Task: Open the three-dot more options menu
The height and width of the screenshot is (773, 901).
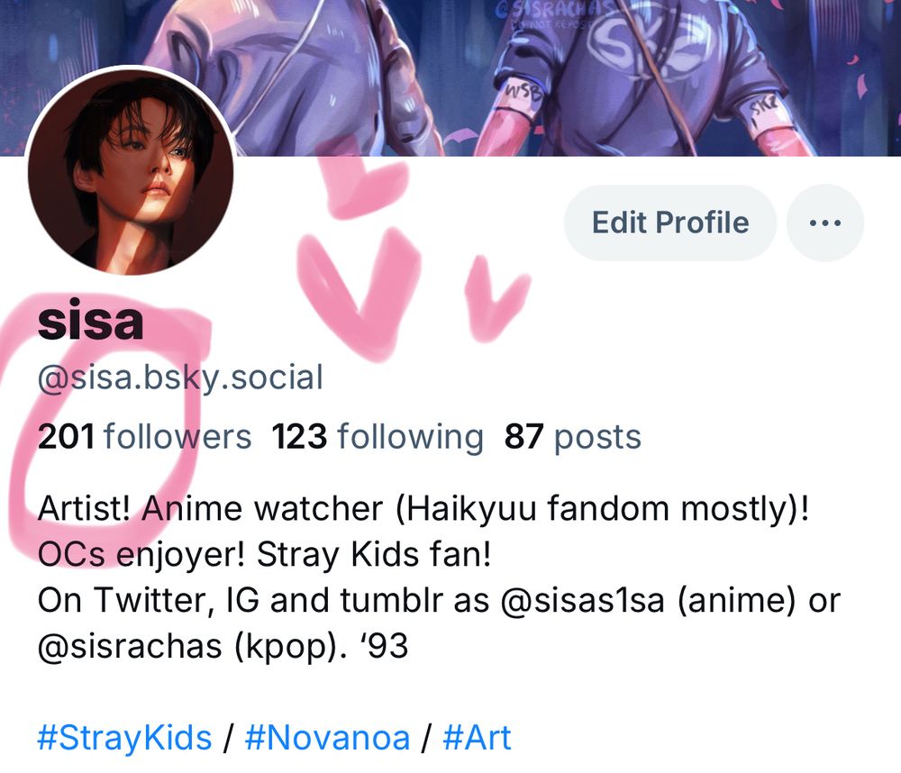Action: click(824, 223)
